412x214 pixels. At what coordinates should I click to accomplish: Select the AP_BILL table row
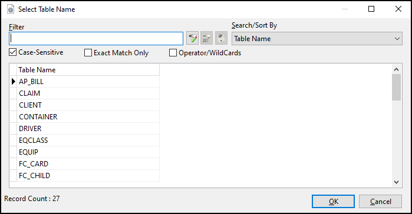pos(88,82)
